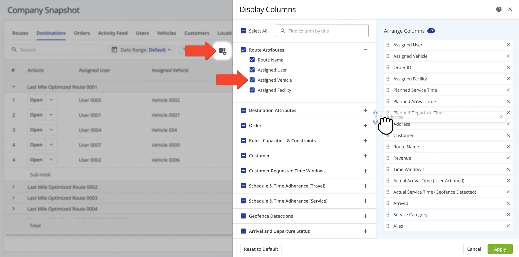Open the Users tab
The width and height of the screenshot is (519, 257).
tap(142, 33)
